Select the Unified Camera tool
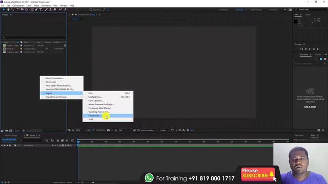 pyautogui.click(x=22, y=10)
